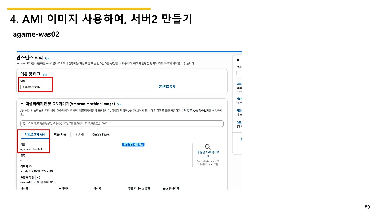This screenshot has height=213, width=378.
Task: Click the 스토리지 link in the summary panel
Action: [239, 122]
